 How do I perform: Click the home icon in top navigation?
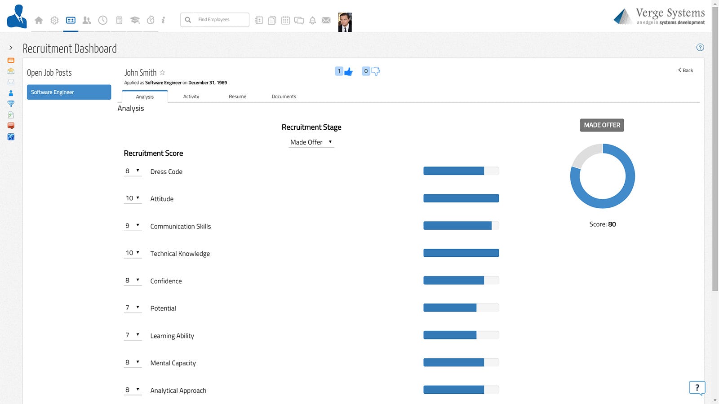(39, 20)
